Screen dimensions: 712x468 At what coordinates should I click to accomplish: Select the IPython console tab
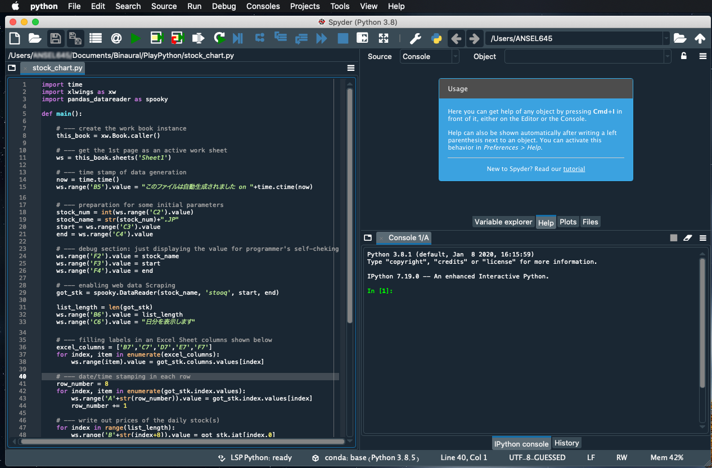click(521, 443)
